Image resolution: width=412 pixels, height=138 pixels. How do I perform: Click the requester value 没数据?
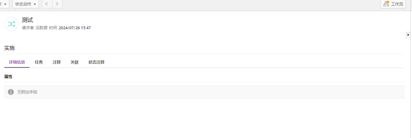(41, 28)
